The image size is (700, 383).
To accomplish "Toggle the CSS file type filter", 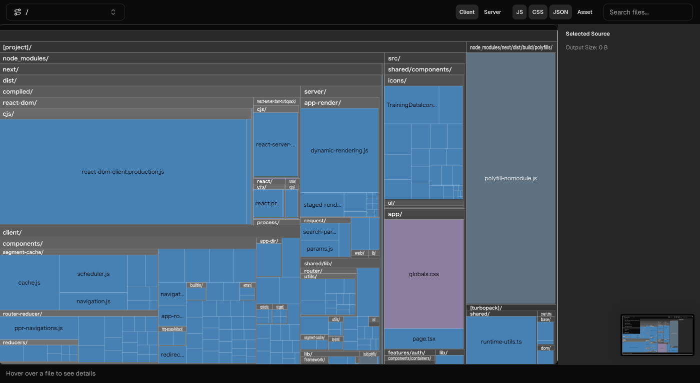I will click(x=538, y=12).
